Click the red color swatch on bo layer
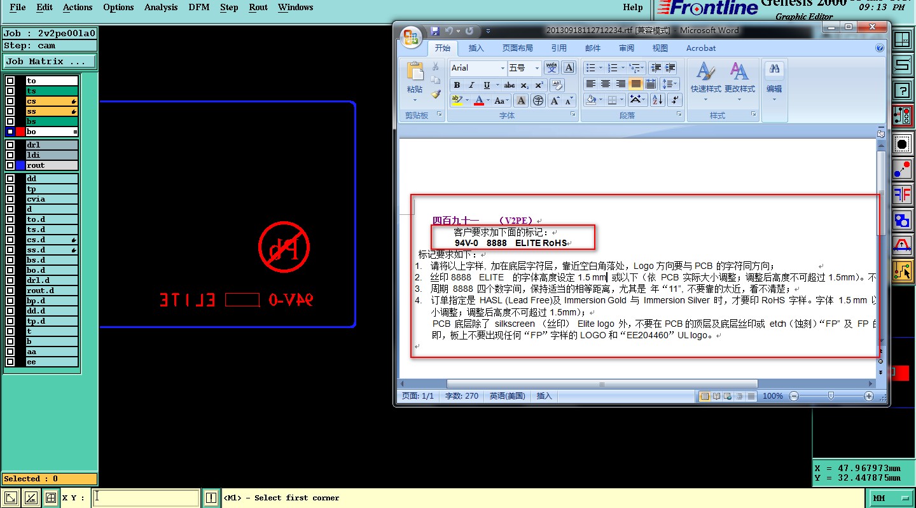 [x=20, y=132]
